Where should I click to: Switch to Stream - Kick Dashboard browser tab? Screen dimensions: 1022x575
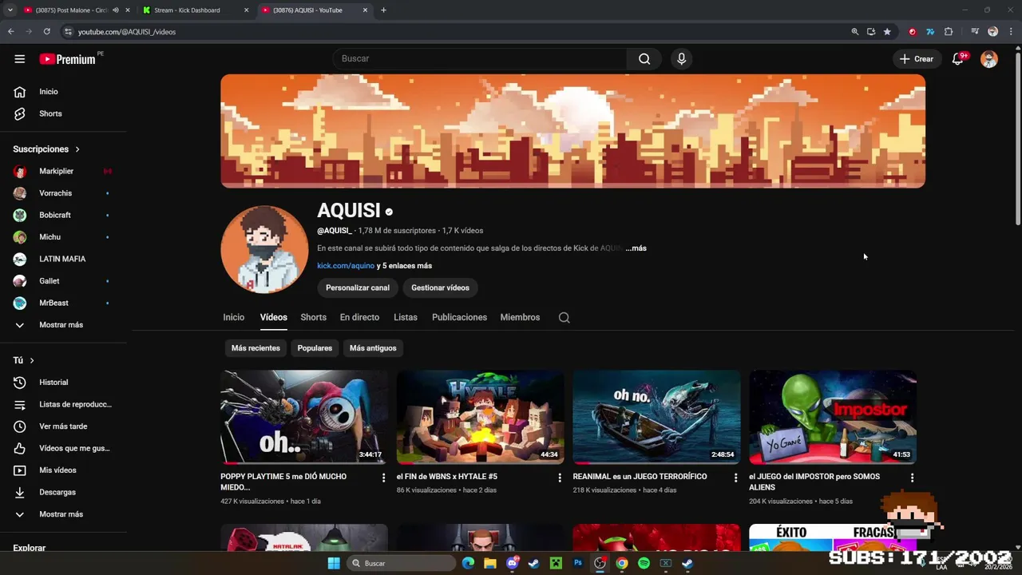pyautogui.click(x=195, y=10)
